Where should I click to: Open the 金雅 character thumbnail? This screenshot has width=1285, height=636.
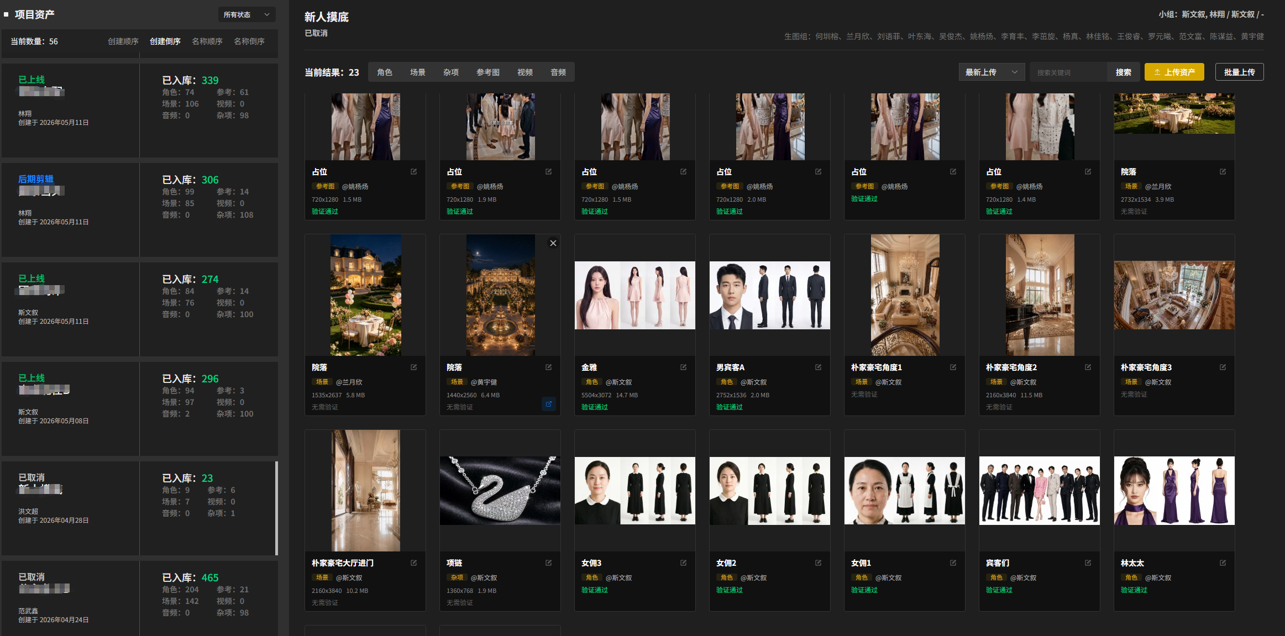point(635,295)
